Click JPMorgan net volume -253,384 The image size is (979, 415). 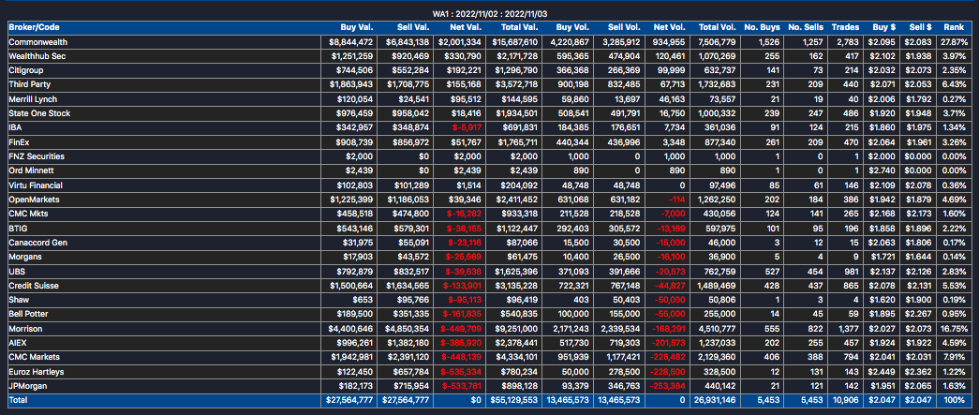pos(668,386)
